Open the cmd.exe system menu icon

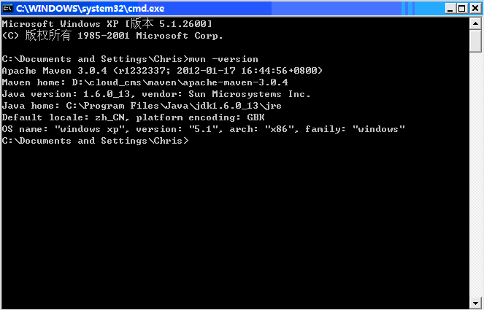click(x=8, y=7)
